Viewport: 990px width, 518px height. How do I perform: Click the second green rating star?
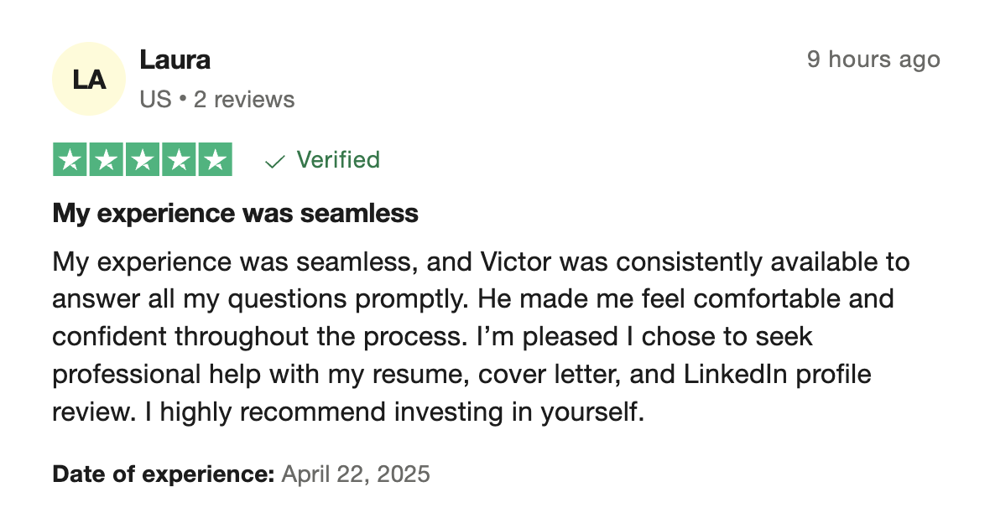coord(106,159)
